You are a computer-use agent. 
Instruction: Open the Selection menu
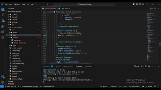coord(17,4)
